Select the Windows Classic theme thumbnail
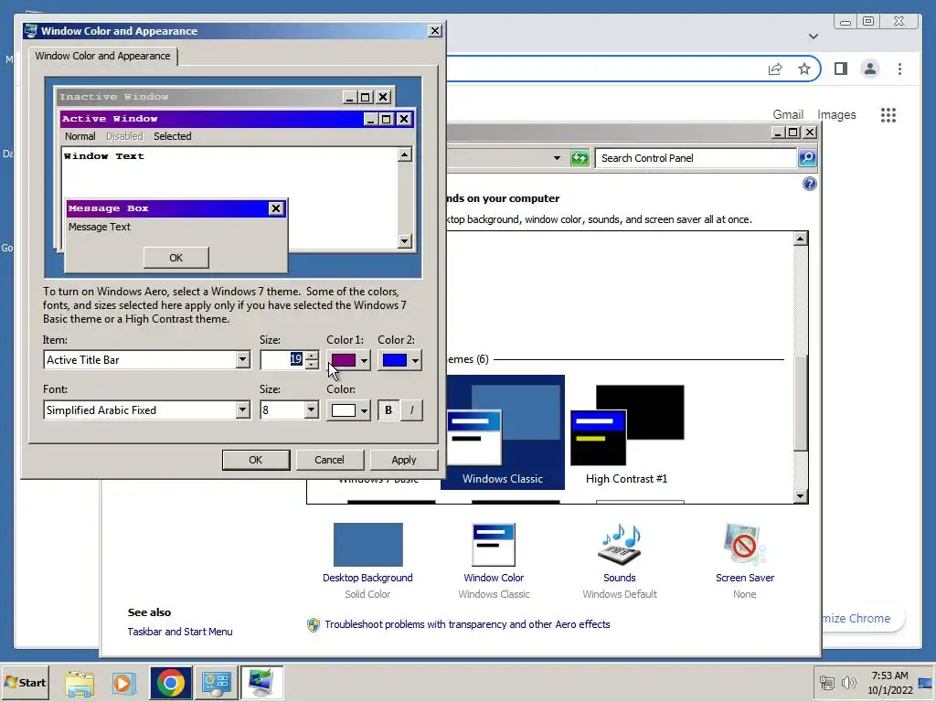The height and width of the screenshot is (702, 936). [503, 432]
